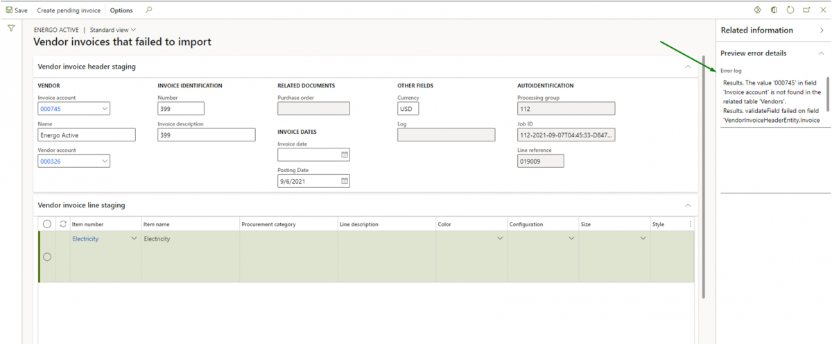Click Create pending invoice
This screenshot has width=832, height=344.
(69, 10)
